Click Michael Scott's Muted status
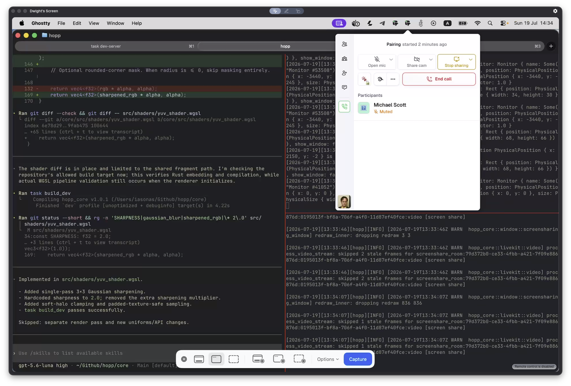The width and height of the screenshot is (571, 386). 383,112
